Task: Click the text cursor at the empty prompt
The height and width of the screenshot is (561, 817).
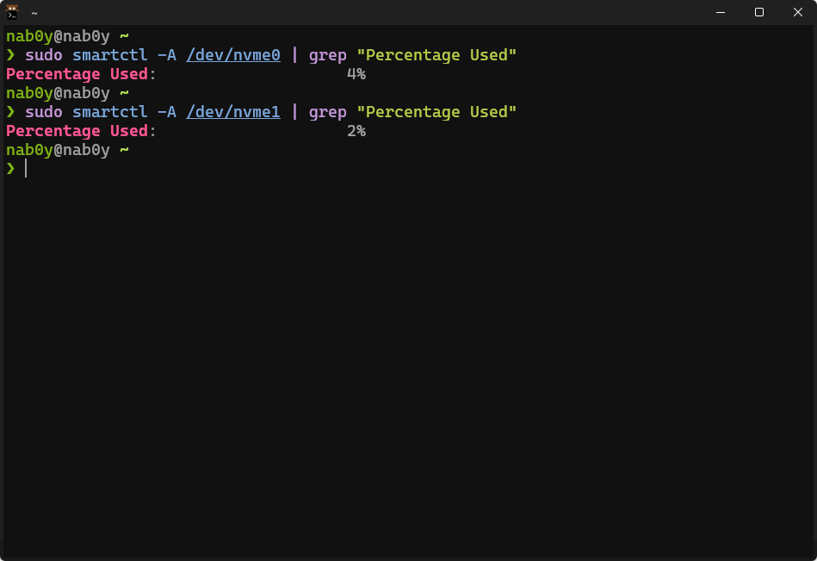Action: [27, 169]
